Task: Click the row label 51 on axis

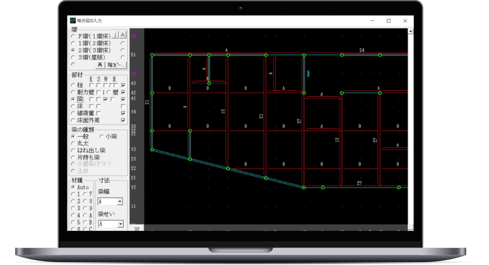Action: click(x=133, y=55)
